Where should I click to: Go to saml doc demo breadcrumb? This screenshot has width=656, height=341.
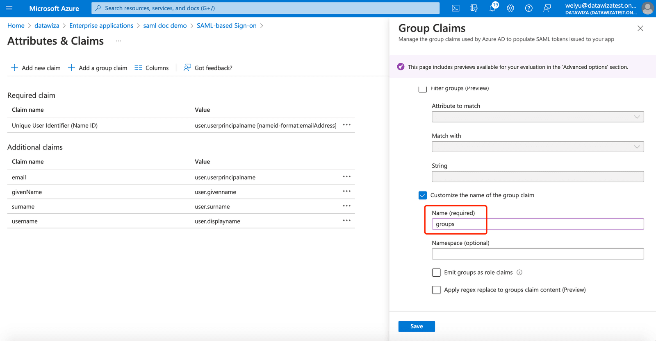tap(165, 25)
